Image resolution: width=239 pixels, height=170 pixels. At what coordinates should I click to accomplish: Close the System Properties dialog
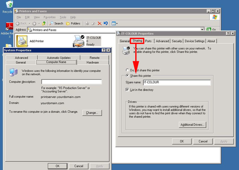(108, 50)
